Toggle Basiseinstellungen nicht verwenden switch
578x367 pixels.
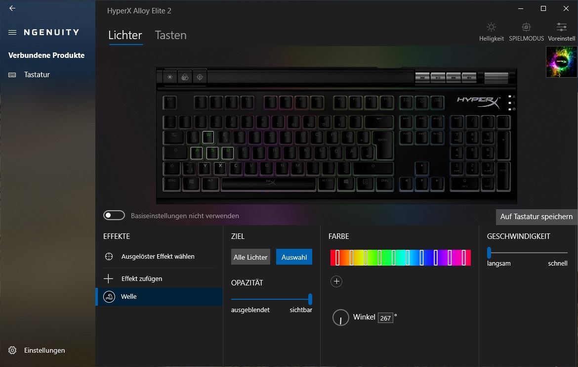coord(114,215)
